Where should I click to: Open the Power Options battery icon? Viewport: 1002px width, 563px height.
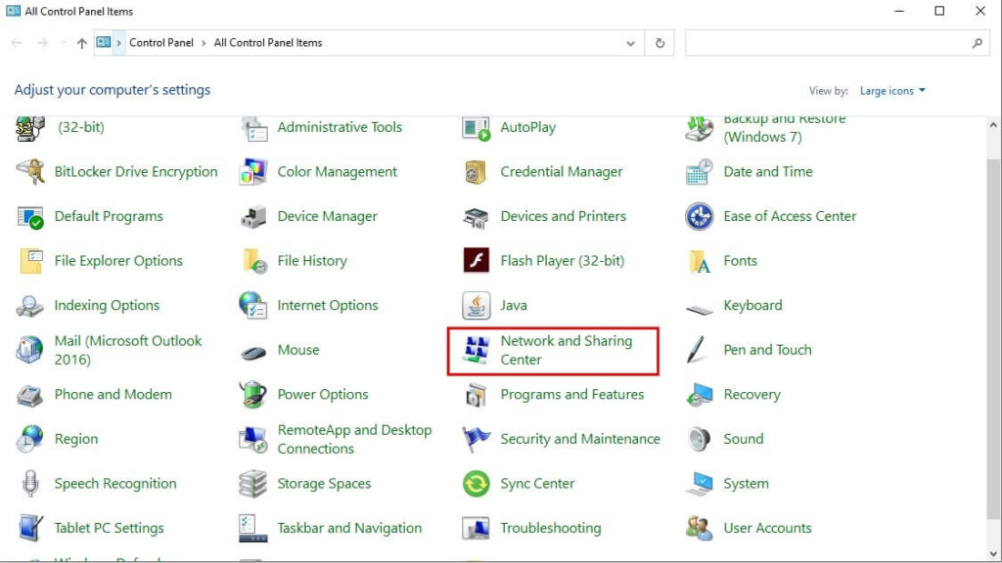[x=253, y=395]
